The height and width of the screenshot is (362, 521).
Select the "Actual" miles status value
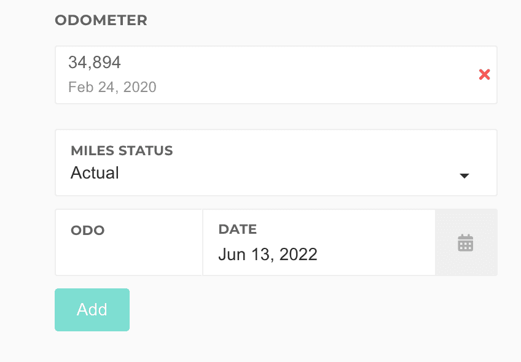(95, 173)
